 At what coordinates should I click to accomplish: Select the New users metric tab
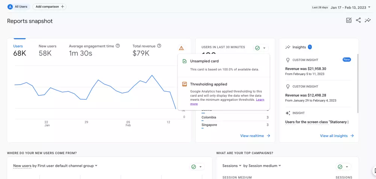[47, 50]
